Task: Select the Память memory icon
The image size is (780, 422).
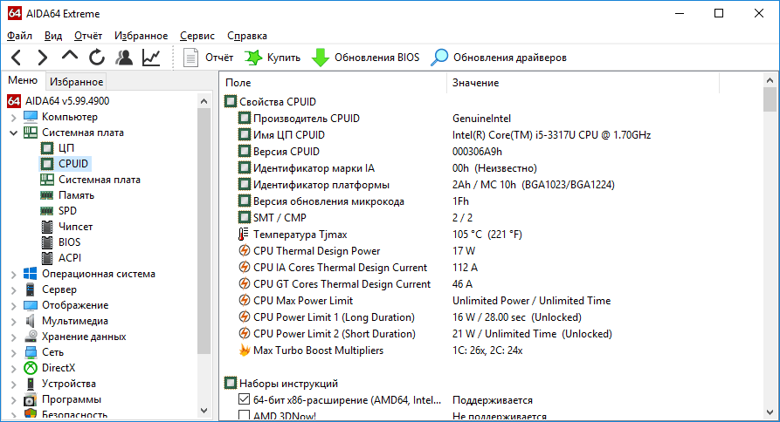Action: [47, 195]
